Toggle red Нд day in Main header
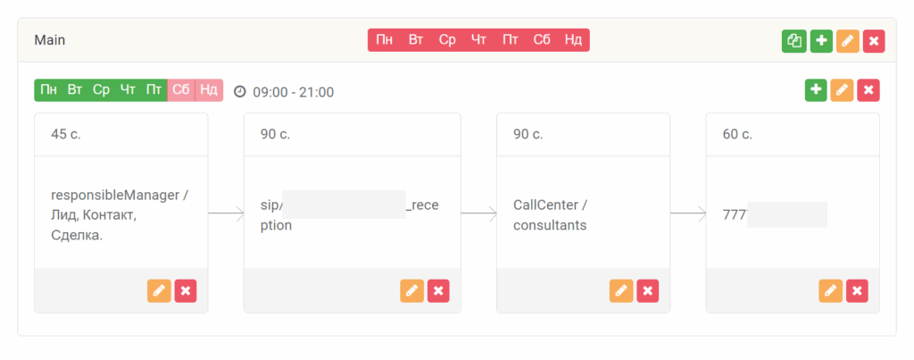914x360 pixels. [574, 40]
